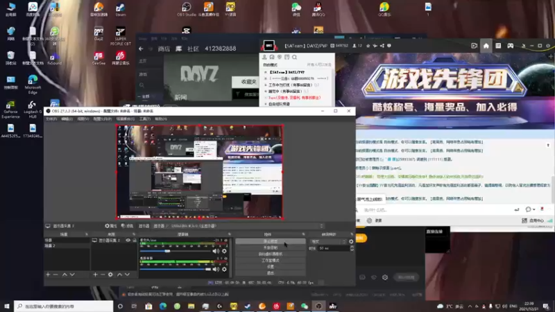This screenshot has height=312, width=555.
Task: Mute the desktop audio channel in mixer
Action: point(215,269)
